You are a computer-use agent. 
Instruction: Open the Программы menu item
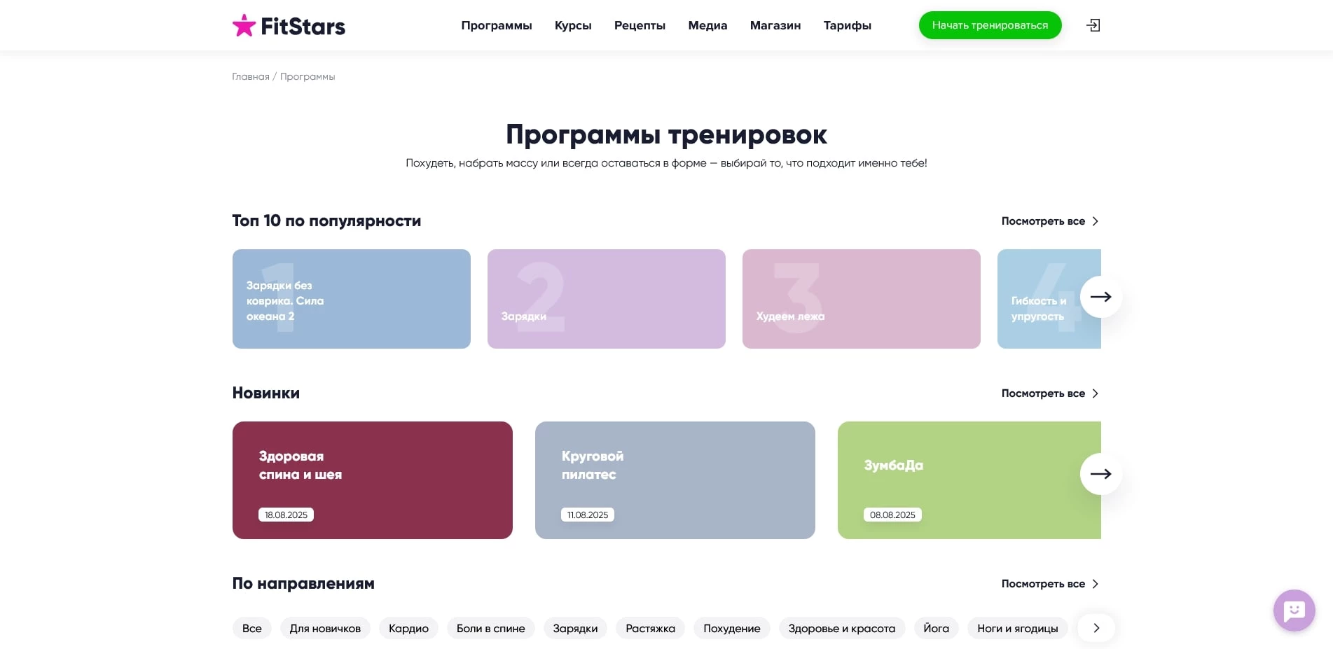496,25
